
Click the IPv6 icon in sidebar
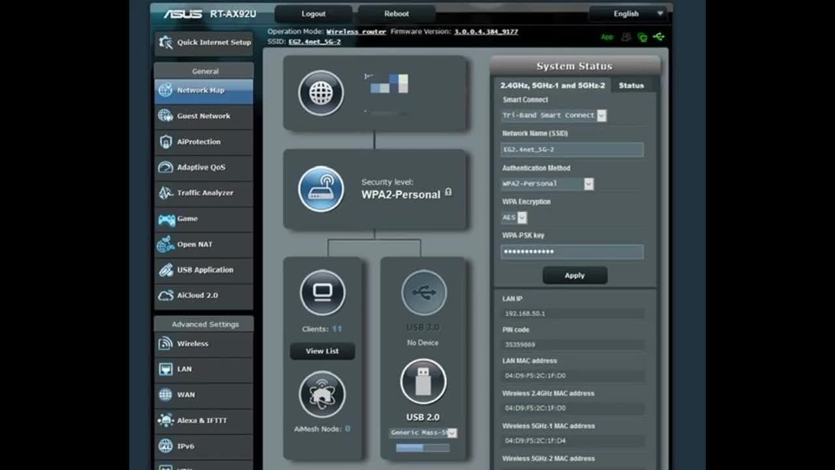click(x=166, y=446)
